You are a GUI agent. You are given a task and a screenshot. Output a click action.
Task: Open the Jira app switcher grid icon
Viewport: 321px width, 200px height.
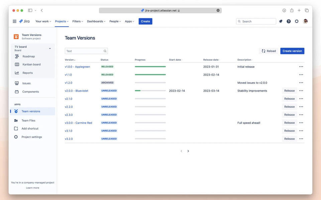(14, 21)
